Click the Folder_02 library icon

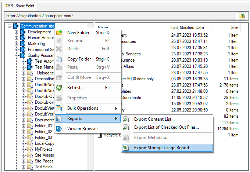[30, 132]
